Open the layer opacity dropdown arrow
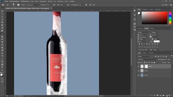Image resolution: width=173 pixels, height=97 pixels. click(x=171, y=59)
